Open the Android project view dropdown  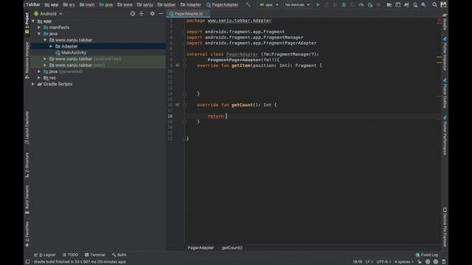(x=48, y=14)
